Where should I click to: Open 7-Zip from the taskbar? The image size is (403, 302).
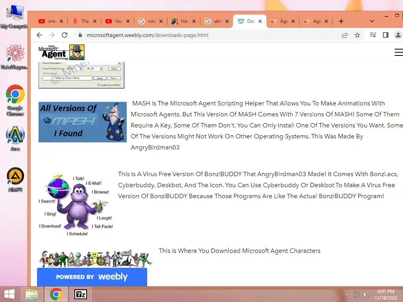tap(80, 294)
